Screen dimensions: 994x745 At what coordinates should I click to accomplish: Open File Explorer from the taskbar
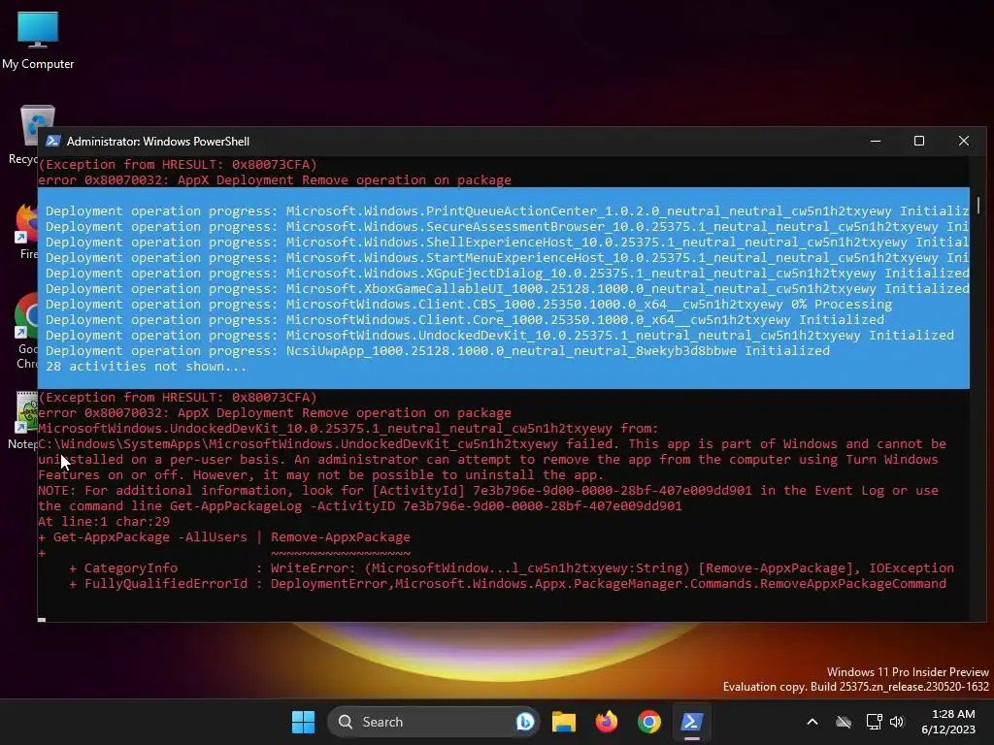click(564, 722)
